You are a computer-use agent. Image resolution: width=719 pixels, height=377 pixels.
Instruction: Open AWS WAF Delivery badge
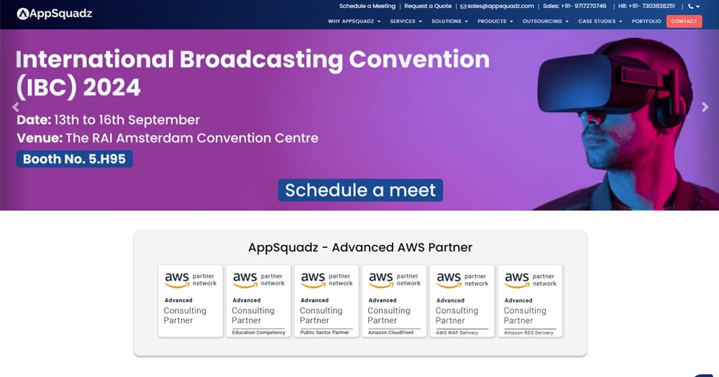tap(462, 301)
